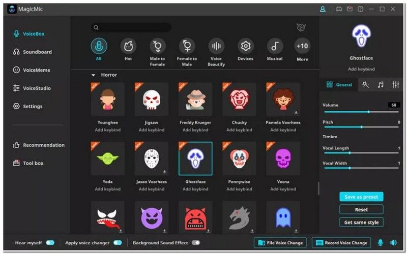
Task: Open the help question mark icon
Action: coord(361,9)
